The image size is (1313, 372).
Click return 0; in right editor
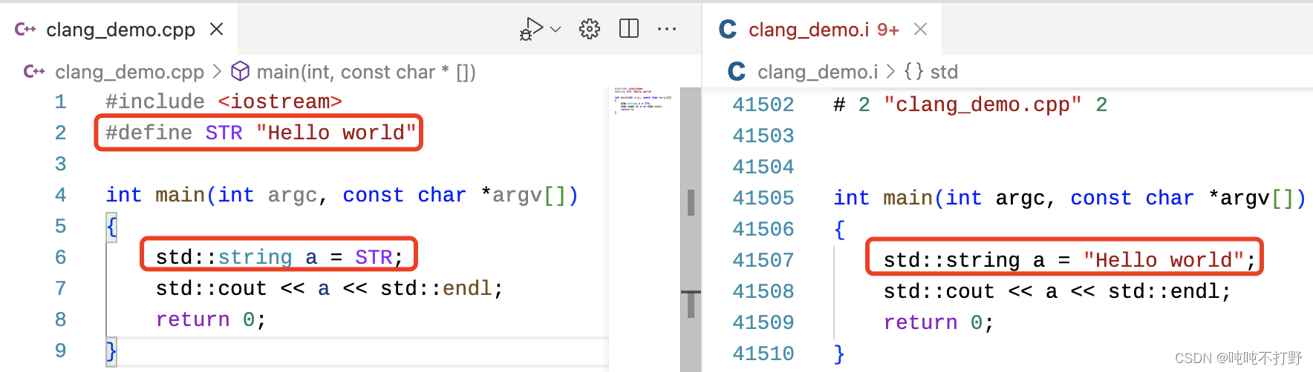point(939,322)
